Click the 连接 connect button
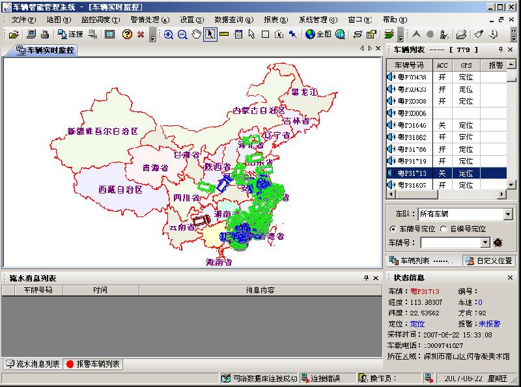521x387 pixels. [x=70, y=35]
